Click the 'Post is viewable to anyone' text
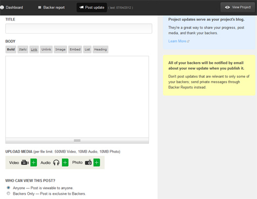Image resolution: width=257 pixels, height=199 pixels. (52, 188)
